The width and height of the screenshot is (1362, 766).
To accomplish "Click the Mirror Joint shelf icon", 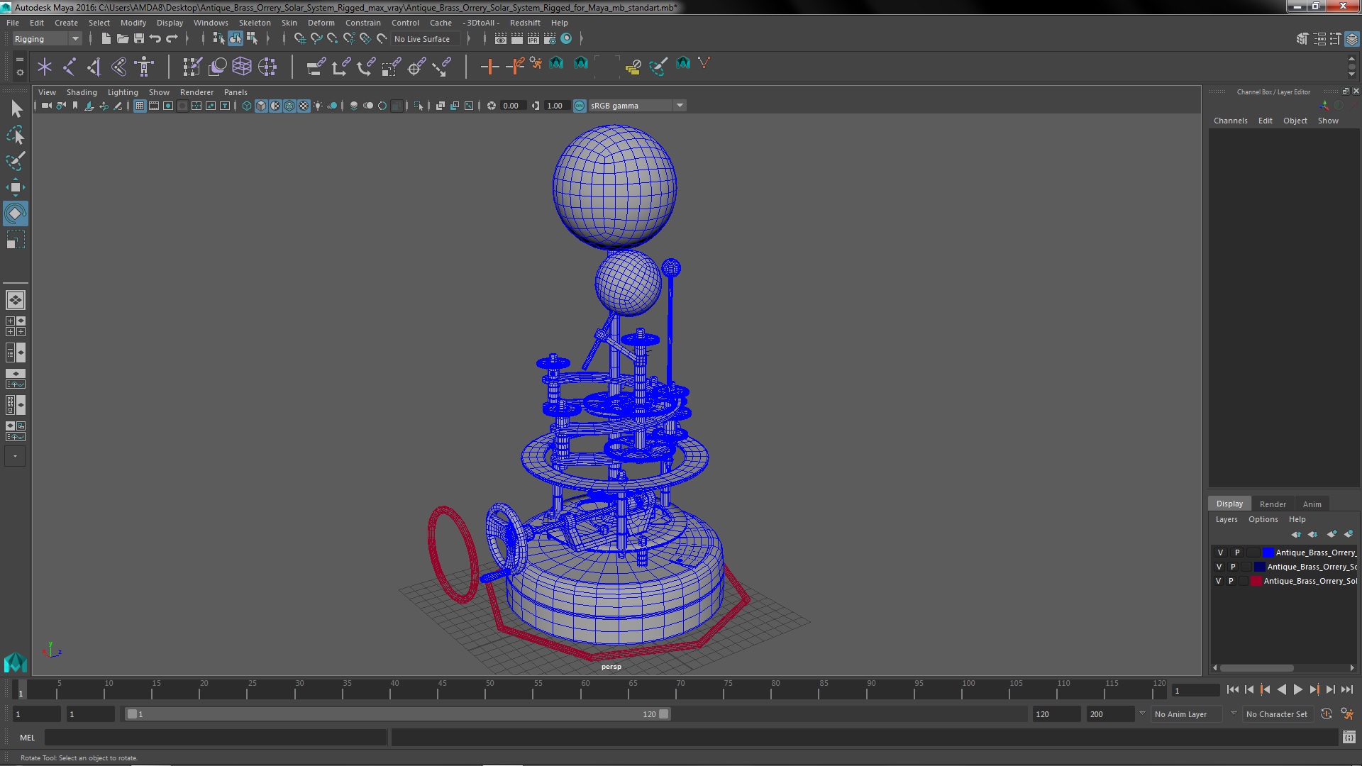I will 118,67.
